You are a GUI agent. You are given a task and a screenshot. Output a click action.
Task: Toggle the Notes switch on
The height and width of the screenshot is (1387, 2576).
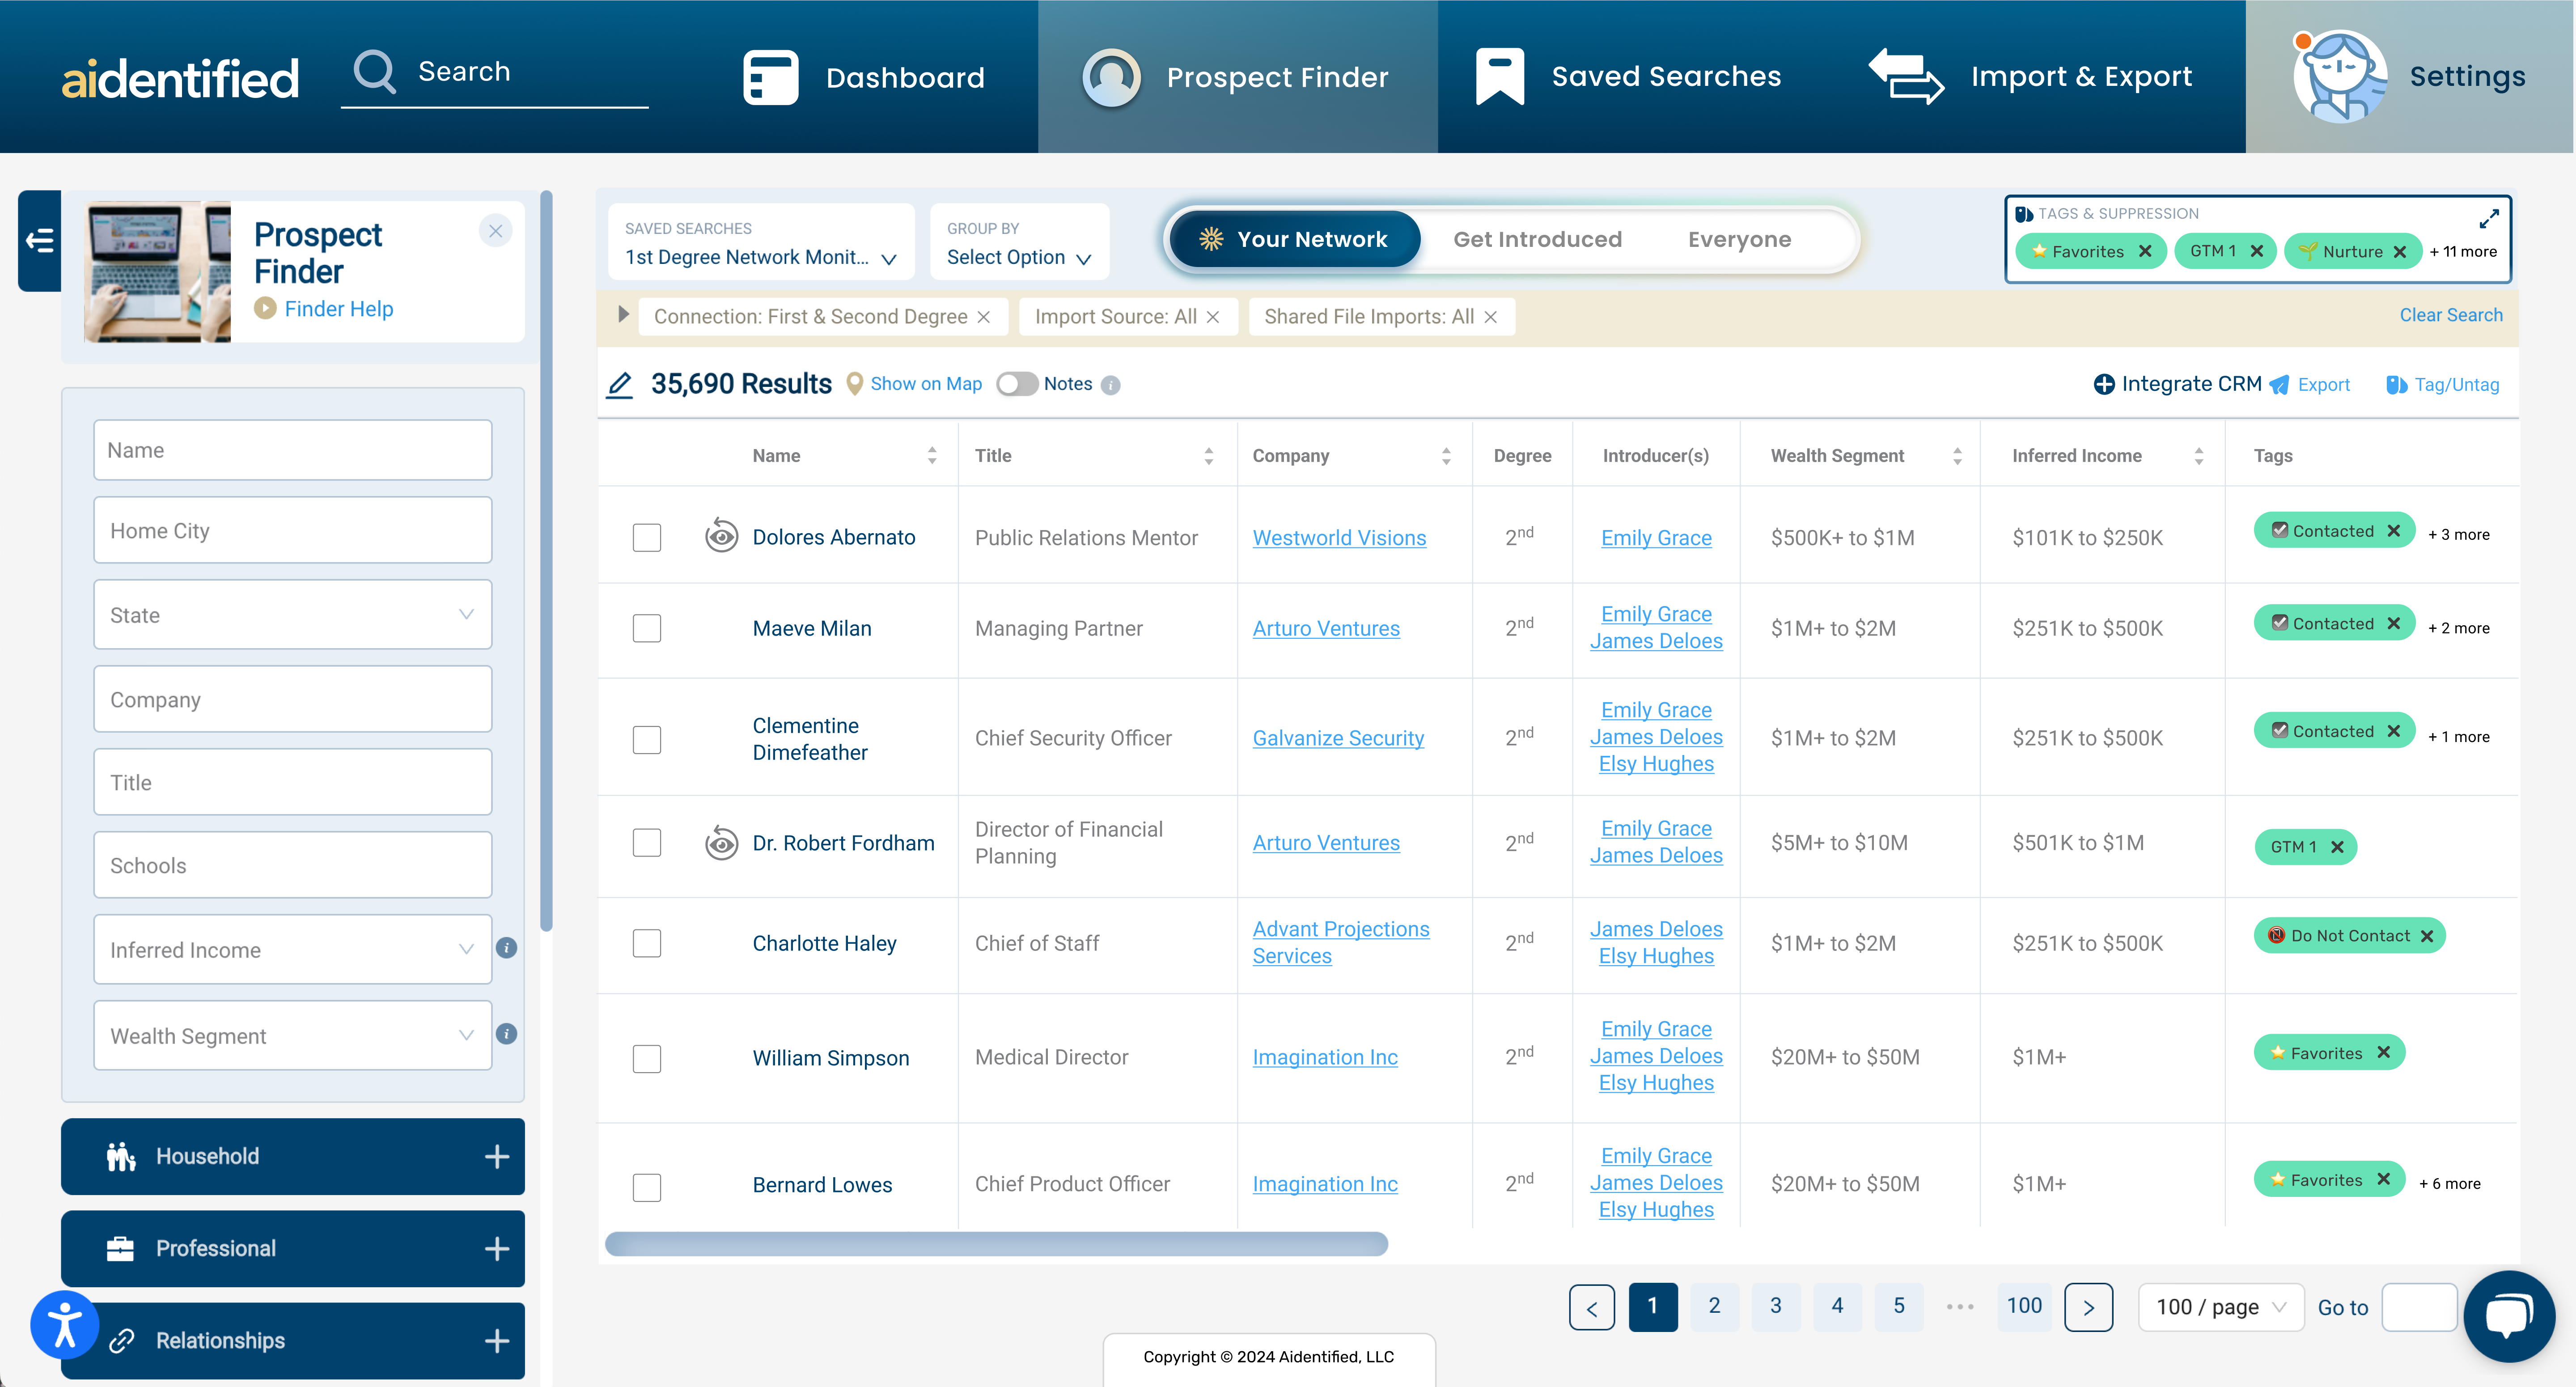1017,385
